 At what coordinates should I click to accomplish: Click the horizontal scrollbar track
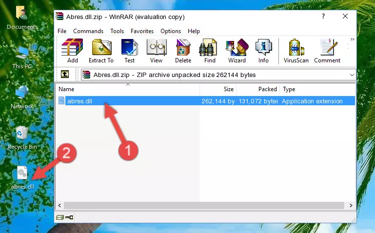[204, 206]
